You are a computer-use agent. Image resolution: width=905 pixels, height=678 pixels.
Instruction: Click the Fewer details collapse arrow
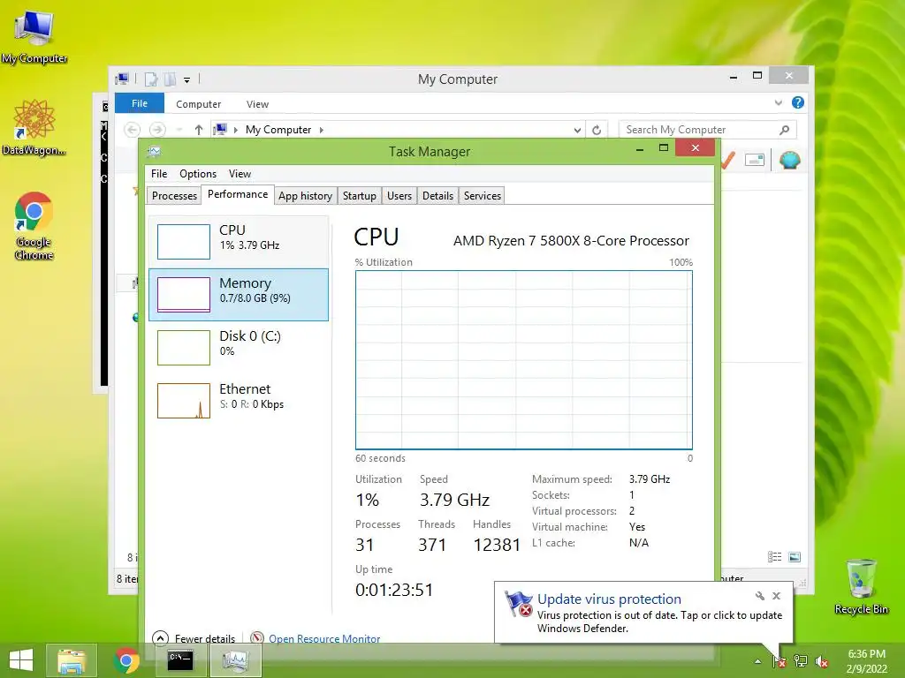pos(160,638)
